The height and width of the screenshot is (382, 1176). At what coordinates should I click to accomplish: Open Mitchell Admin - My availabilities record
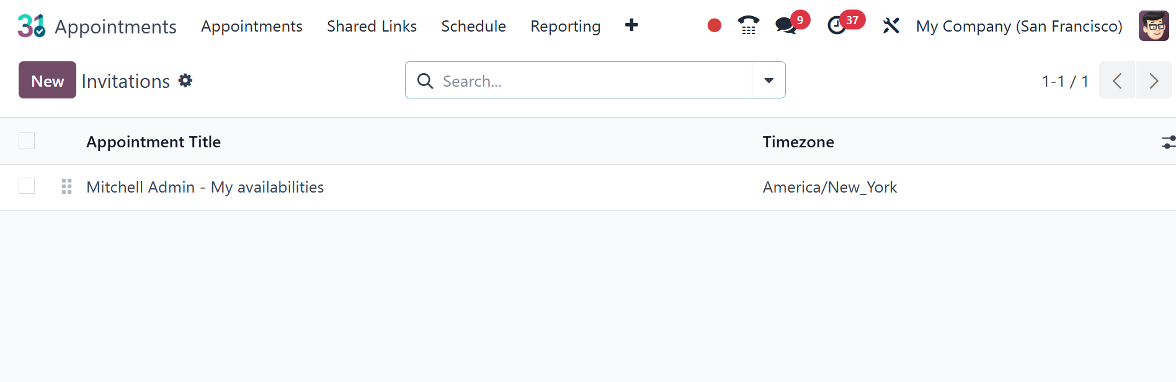click(x=205, y=187)
